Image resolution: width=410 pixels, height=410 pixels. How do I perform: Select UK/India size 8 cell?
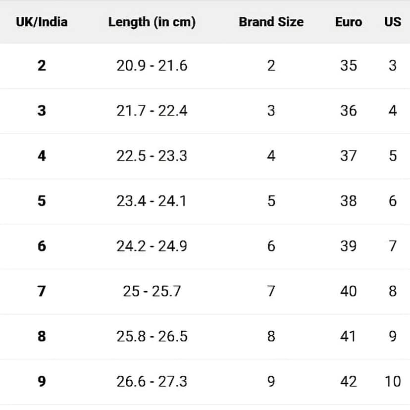coord(42,336)
